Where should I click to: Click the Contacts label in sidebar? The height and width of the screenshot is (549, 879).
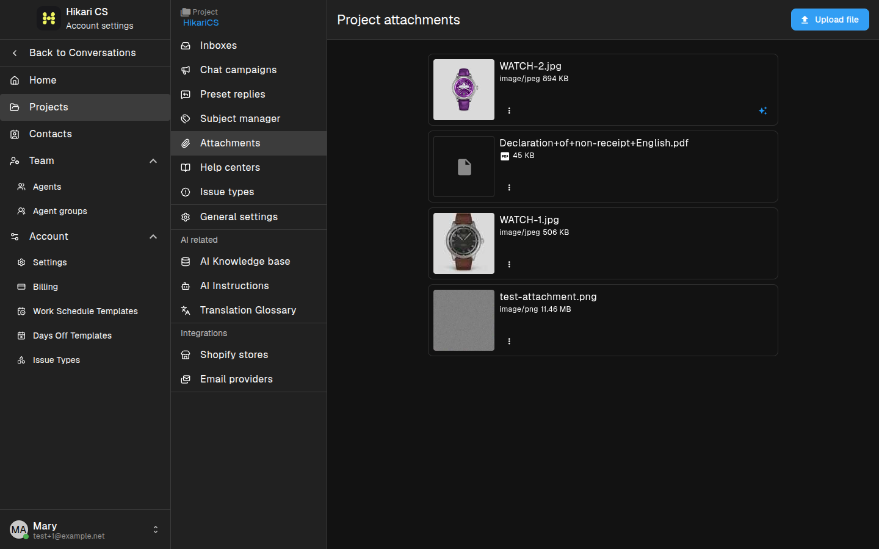point(51,134)
